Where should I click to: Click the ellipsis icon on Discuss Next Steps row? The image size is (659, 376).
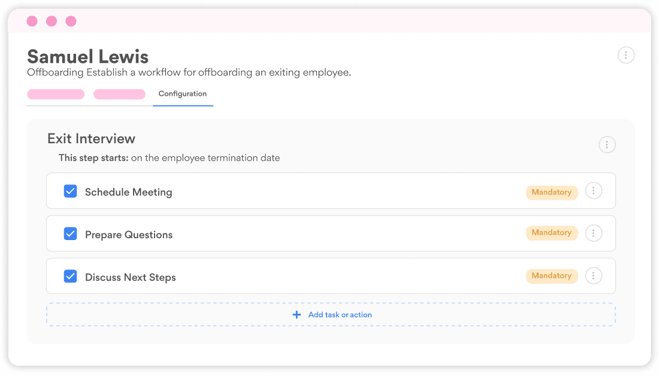(x=594, y=275)
